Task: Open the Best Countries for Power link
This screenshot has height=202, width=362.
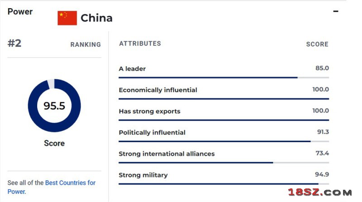Action: 51,187
